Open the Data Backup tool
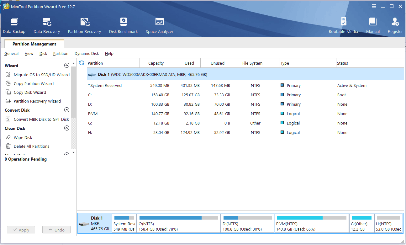Screen dimensions: 406x245 [14, 26]
